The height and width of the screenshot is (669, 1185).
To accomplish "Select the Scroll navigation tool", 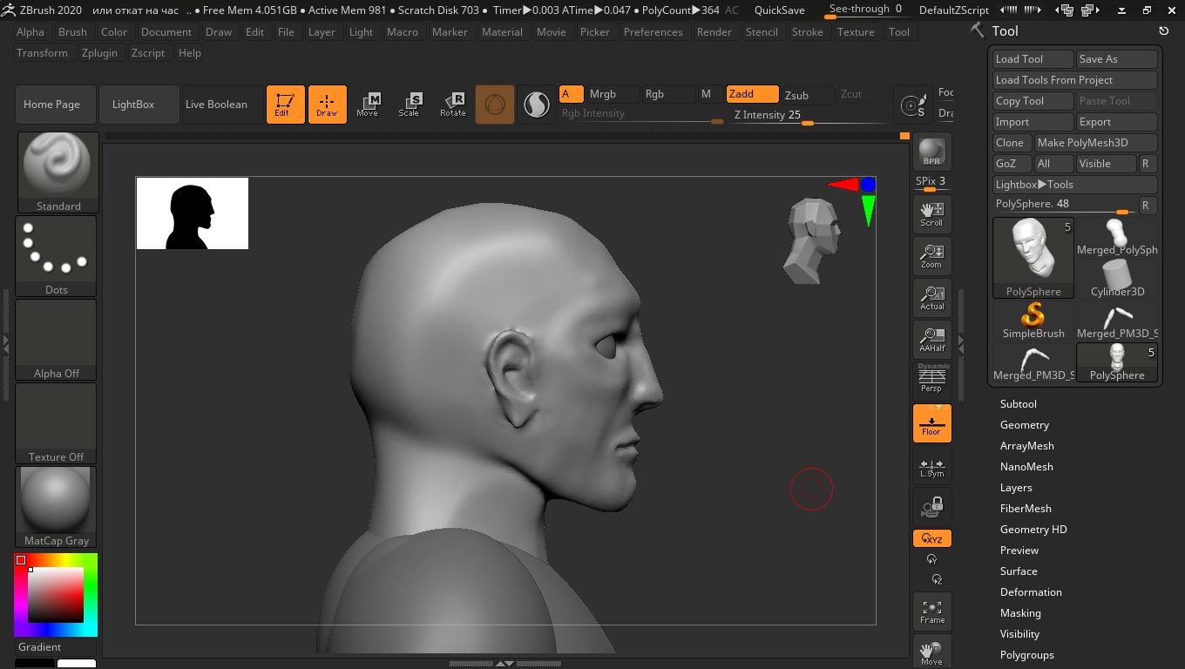I will click(931, 213).
